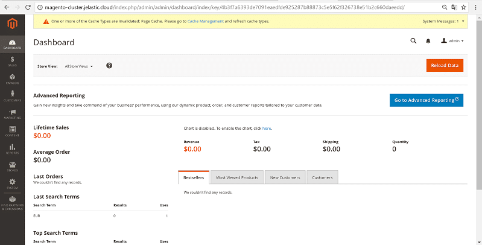Open the Customers sidebar section

click(x=12, y=95)
